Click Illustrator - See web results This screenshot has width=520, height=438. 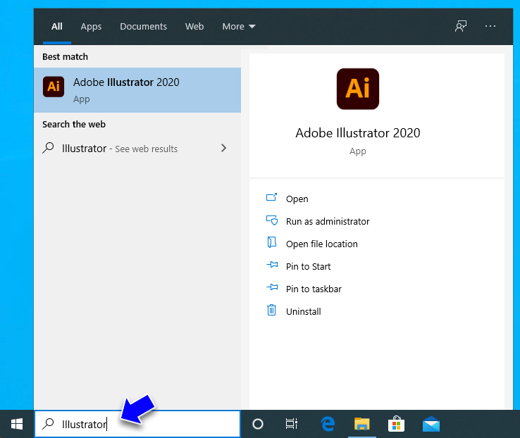tap(120, 149)
